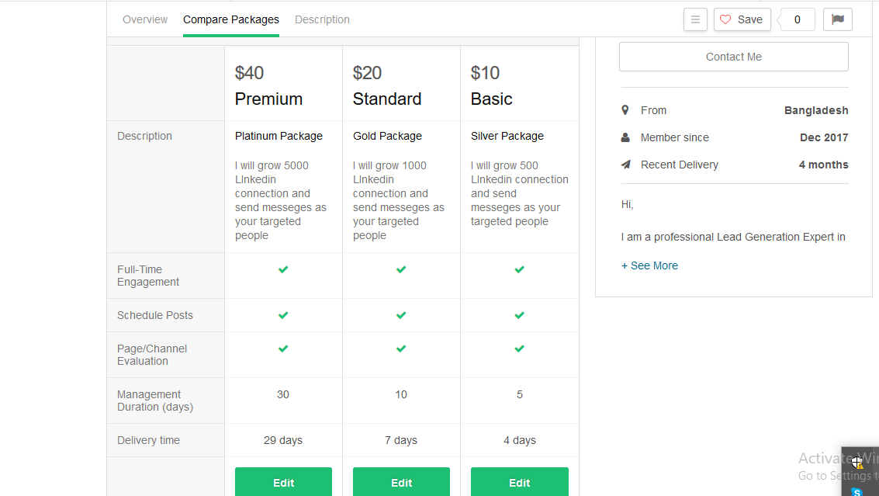Toggle Page/Channel Evaluation checkmark for Basic
Screen dimensions: 879x496
[519, 349]
